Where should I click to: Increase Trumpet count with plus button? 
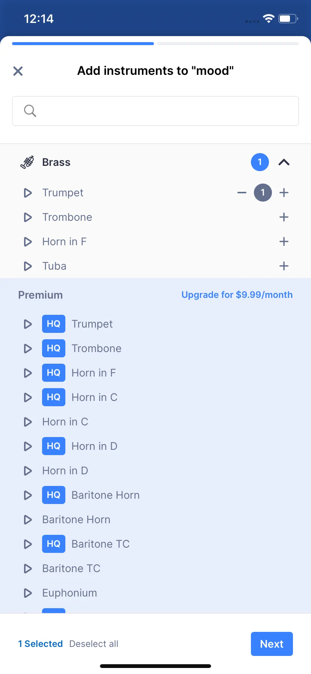[284, 193]
